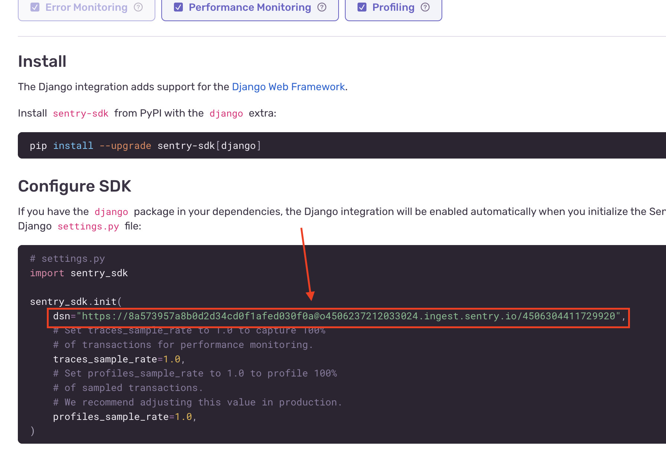The height and width of the screenshot is (450, 666).
Task: Click the import sentry_sdk code line
Action: pyautogui.click(x=79, y=273)
